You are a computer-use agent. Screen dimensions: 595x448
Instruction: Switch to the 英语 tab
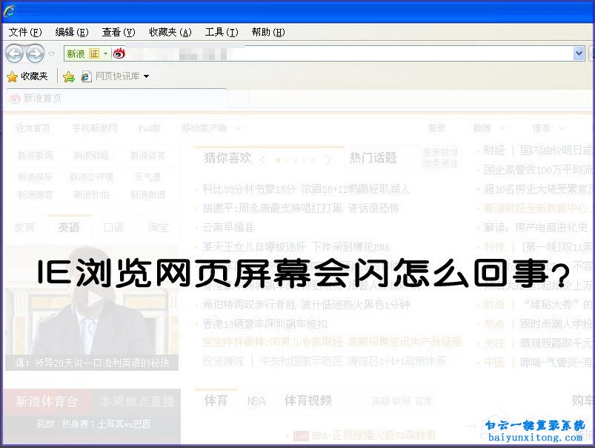point(70,228)
